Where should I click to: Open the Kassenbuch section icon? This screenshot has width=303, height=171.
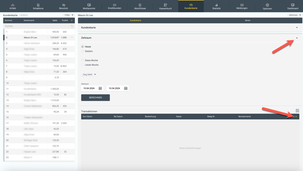[x=166, y=5]
